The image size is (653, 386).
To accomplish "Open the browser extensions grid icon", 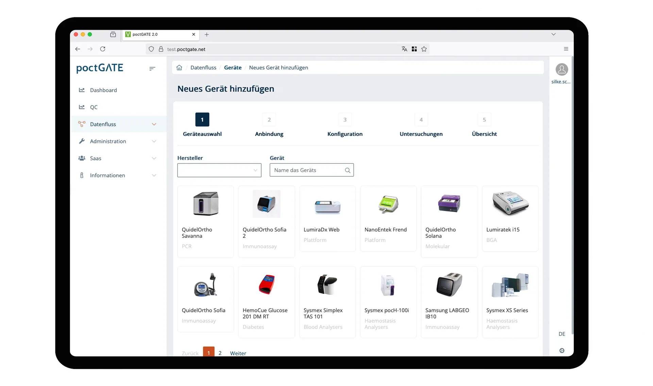I will click(x=414, y=49).
